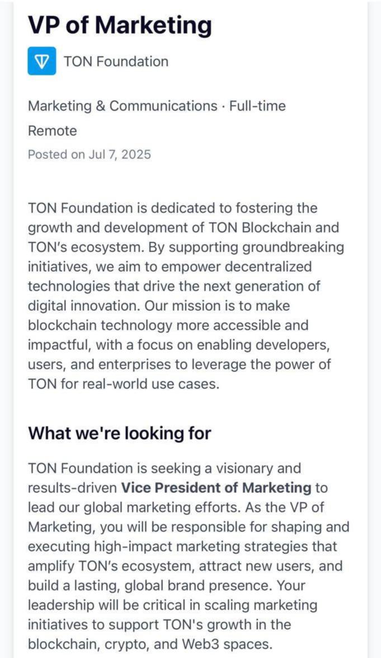Viewport: 381px width, 658px height.
Task: Click the Remote location label
Action: point(53,131)
